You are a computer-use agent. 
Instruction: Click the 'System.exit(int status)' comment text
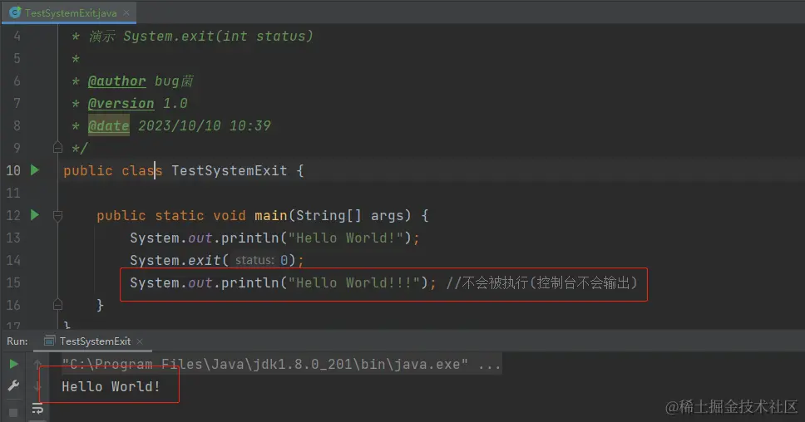(218, 37)
